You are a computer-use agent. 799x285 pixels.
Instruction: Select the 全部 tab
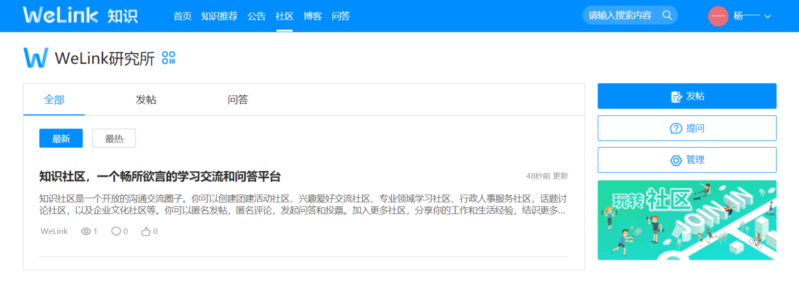coord(54,100)
